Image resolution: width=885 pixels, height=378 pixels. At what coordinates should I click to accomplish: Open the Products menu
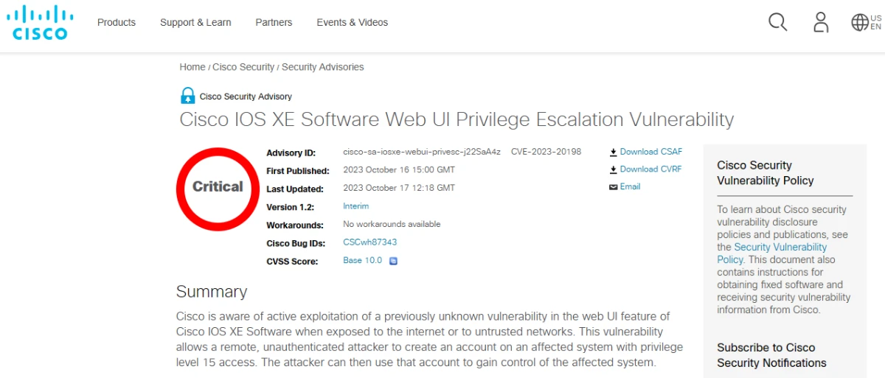tap(117, 22)
